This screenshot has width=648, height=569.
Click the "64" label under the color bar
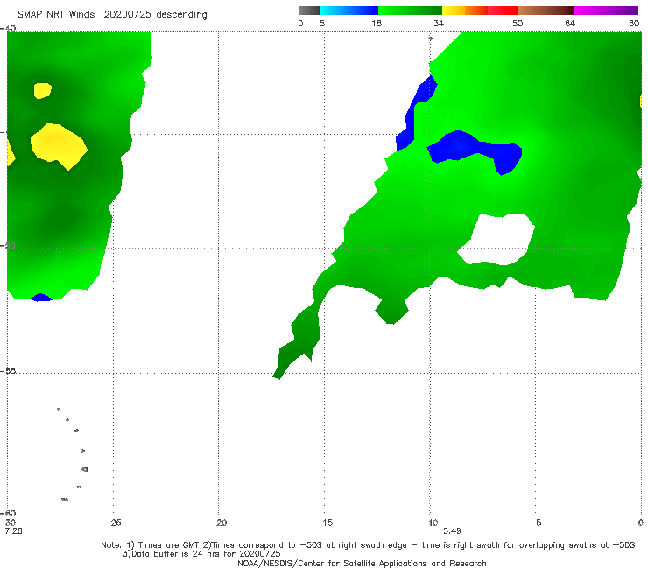570,23
